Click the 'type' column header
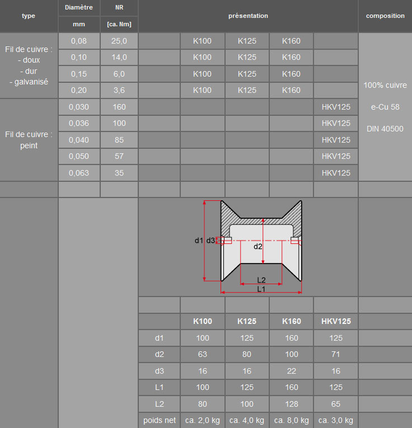Screen dimensions: 412x428 29,16
